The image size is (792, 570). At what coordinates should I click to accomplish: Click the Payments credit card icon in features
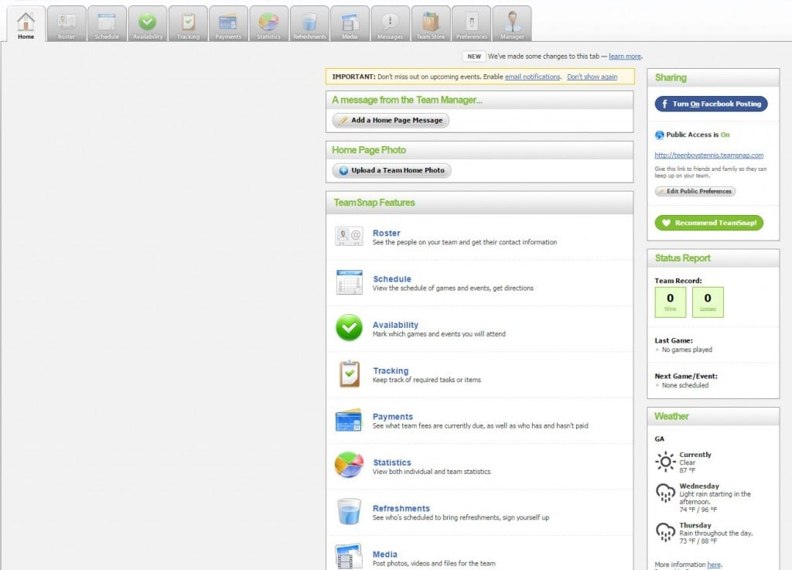[349, 420]
